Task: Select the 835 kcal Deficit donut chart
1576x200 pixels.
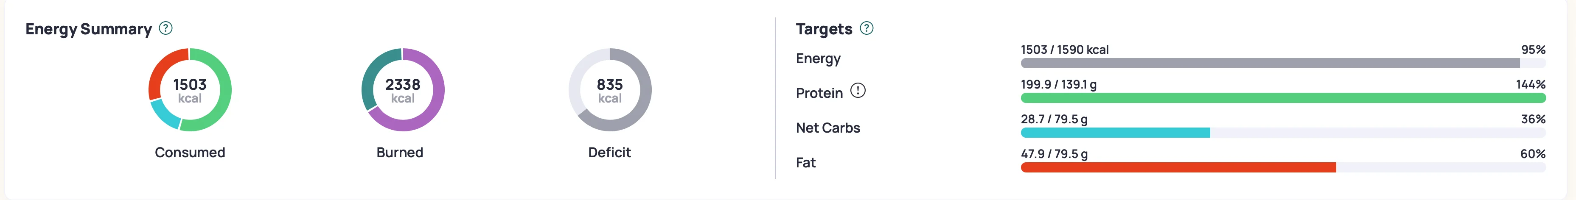Action: click(x=610, y=90)
